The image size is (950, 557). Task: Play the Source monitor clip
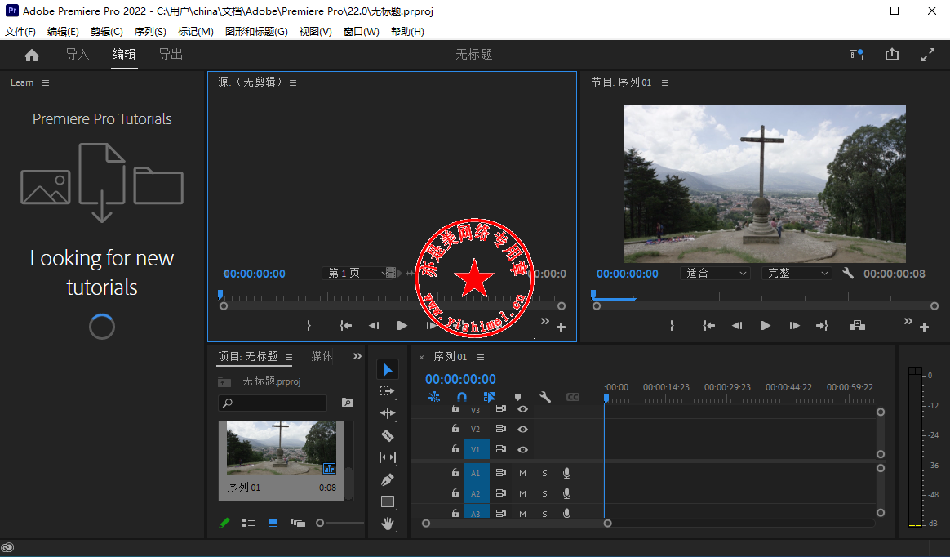(402, 326)
